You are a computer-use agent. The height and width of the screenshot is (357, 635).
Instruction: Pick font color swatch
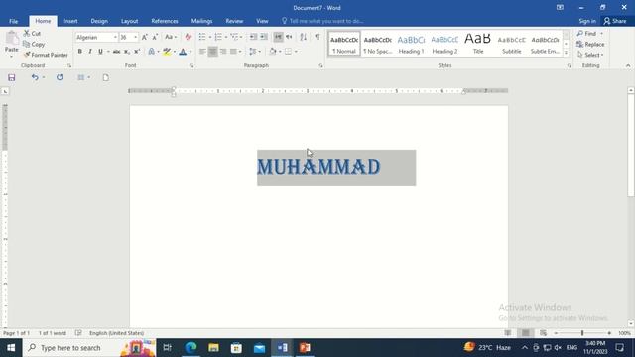(183, 52)
